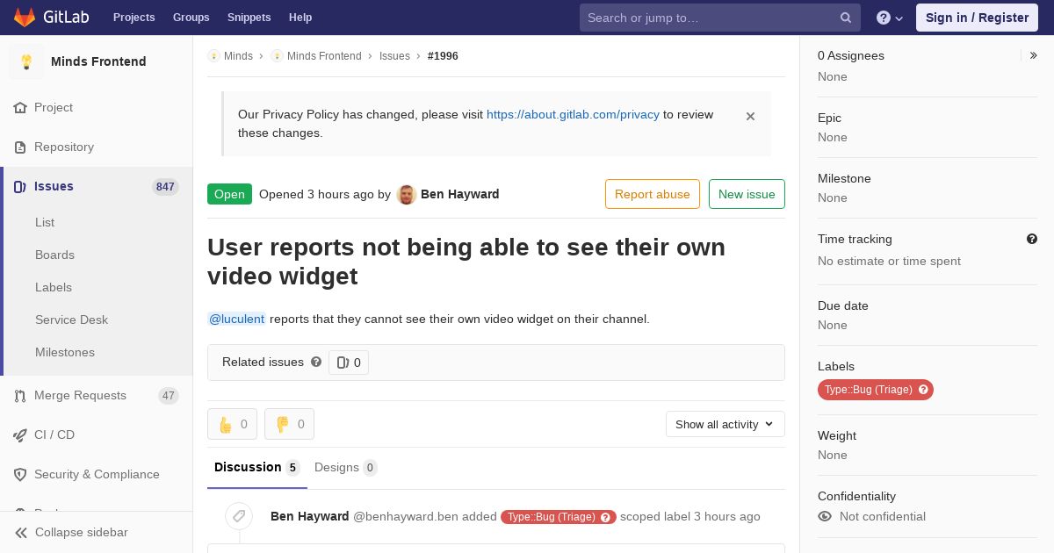This screenshot has width=1054, height=553.
Task: Open the about.gitlab.com/privacy link
Action: (573, 115)
